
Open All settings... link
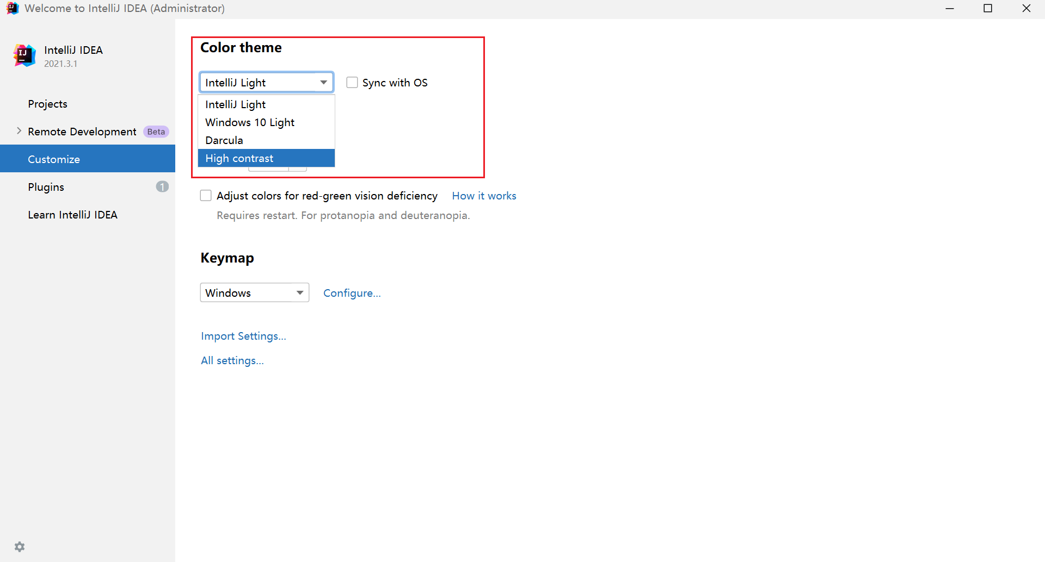[x=232, y=360]
